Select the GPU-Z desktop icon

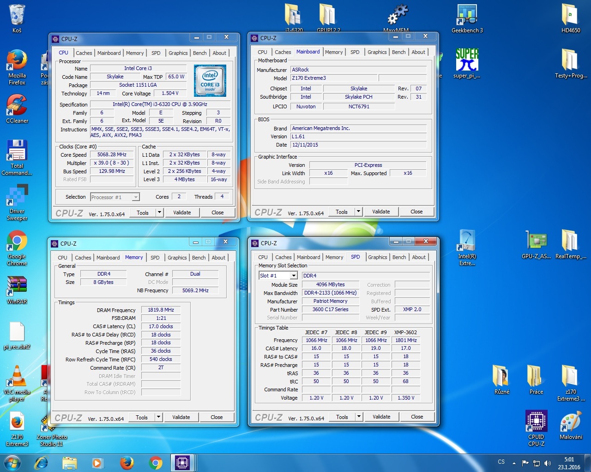click(x=536, y=244)
